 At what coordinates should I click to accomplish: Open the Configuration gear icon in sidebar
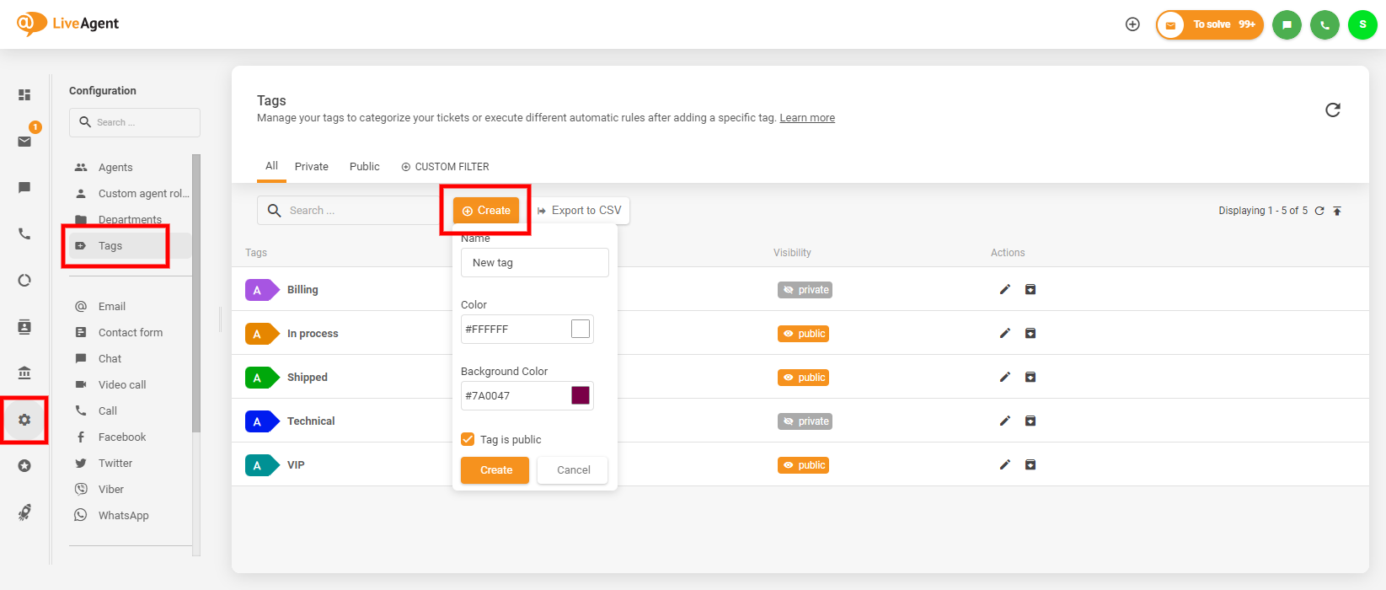coord(24,420)
